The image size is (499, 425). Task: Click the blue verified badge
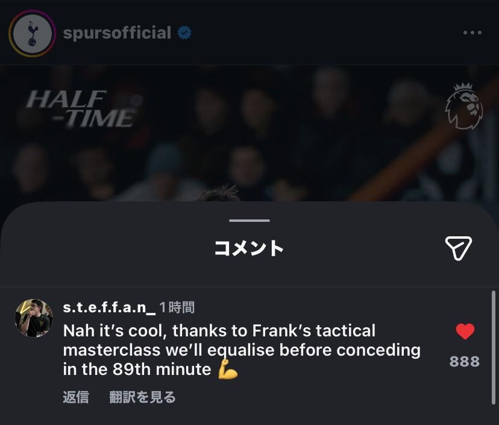click(184, 33)
